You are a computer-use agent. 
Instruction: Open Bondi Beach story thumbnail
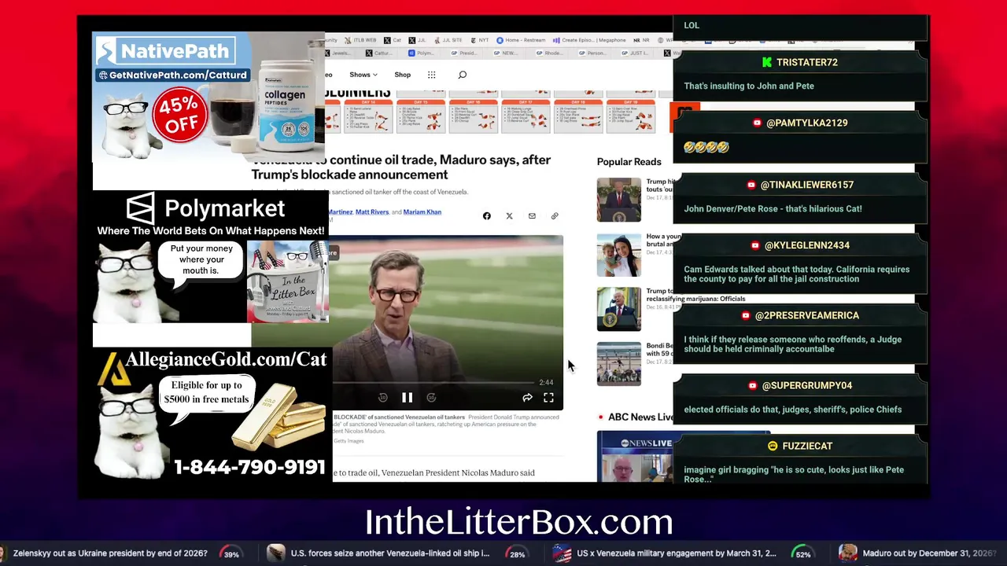pyautogui.click(x=618, y=364)
